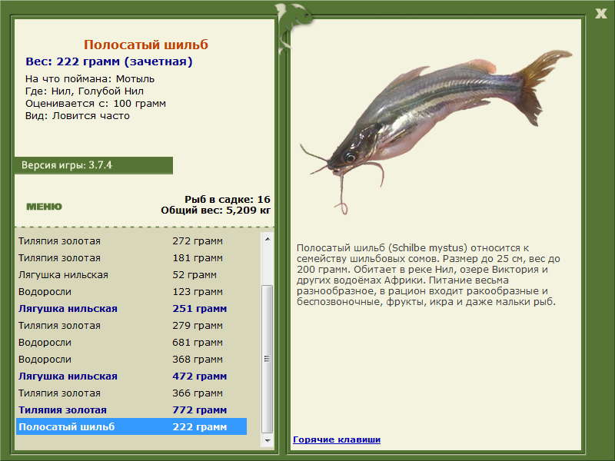Select Тиляпия золотая 366 грамм entry

[131, 393]
